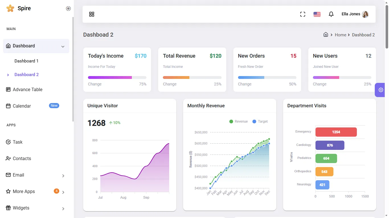Expand the More Apps sidebar section
389x218 pixels.
coord(63,191)
